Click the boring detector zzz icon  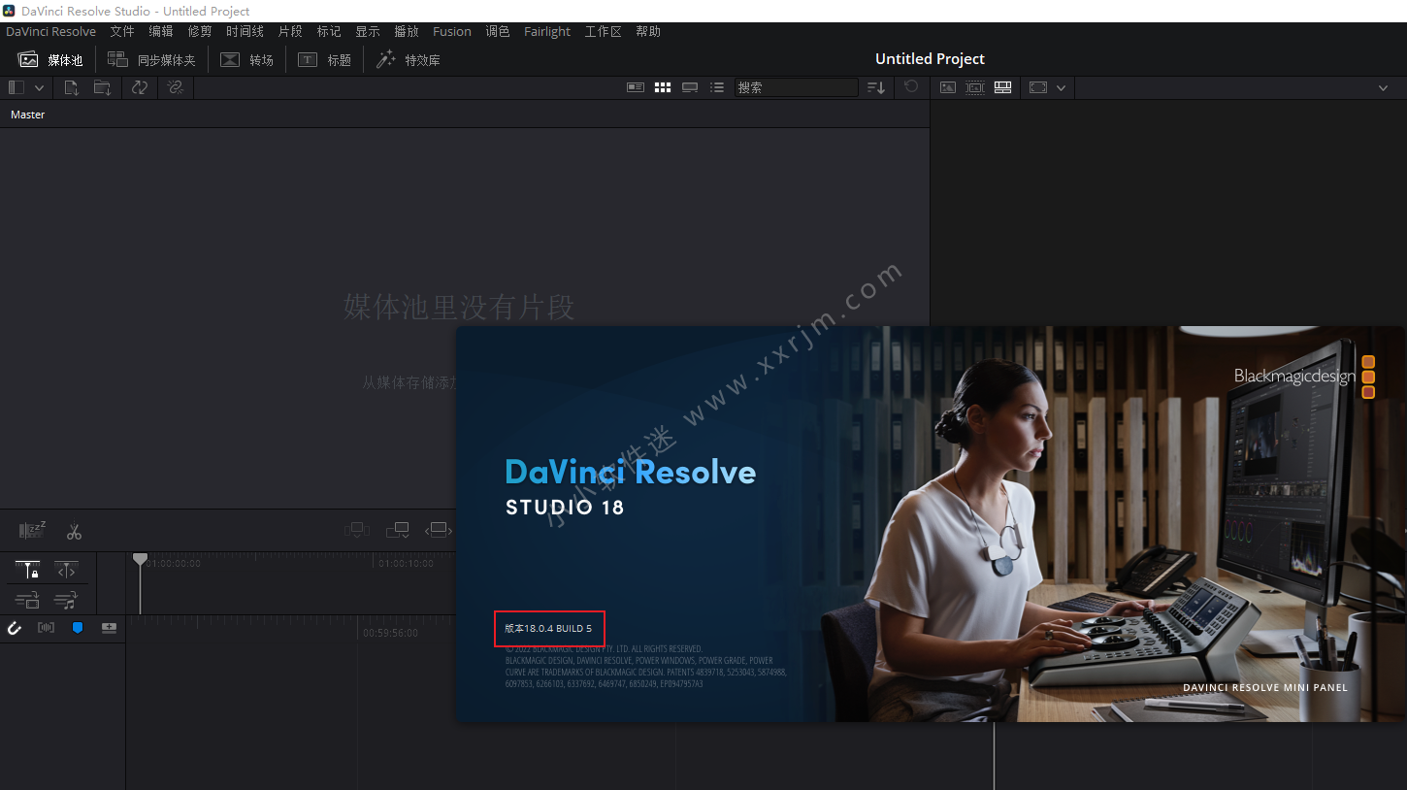(x=32, y=530)
